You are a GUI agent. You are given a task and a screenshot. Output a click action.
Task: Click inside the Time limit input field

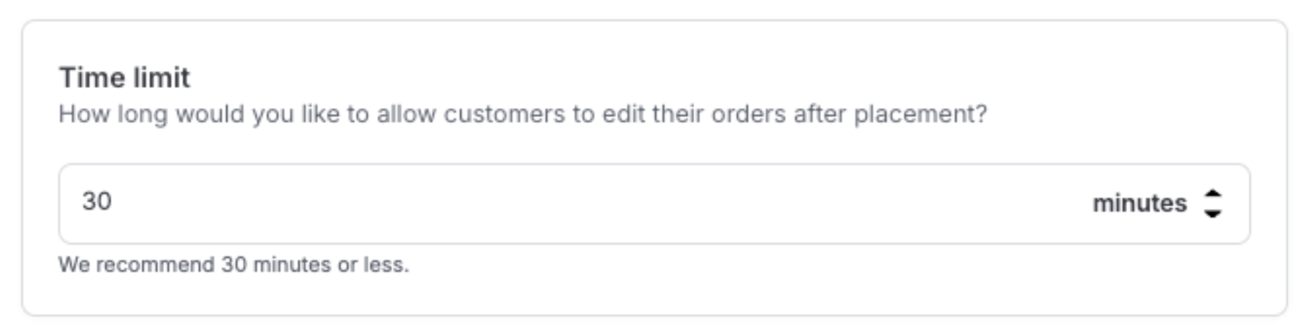click(x=561, y=203)
